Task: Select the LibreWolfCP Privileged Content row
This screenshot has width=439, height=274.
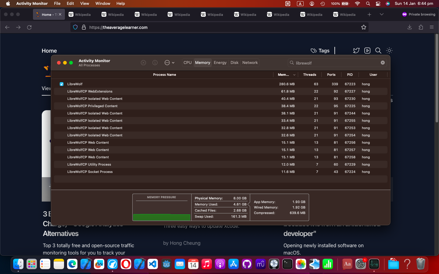Action: coord(221,106)
